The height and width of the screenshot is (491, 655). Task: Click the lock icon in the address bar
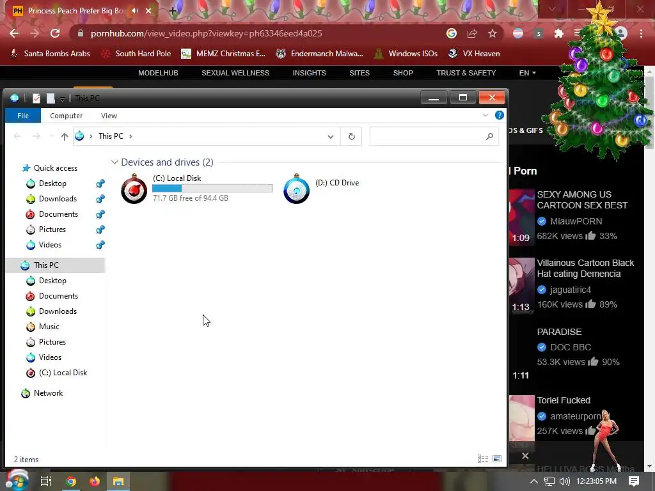tap(81, 33)
